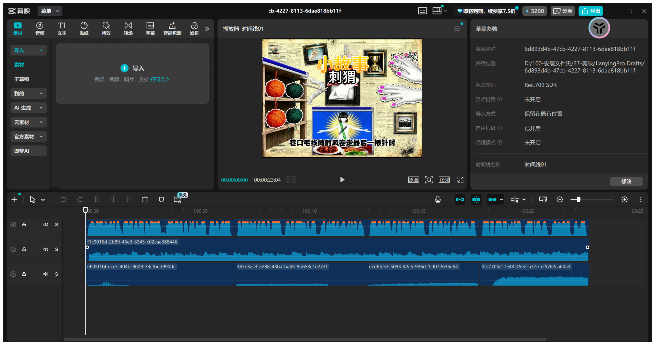Expand the AI 生成 sidebar section

tap(28, 108)
